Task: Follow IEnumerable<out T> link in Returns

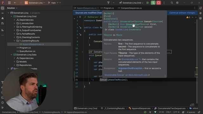Action: coord(131,59)
